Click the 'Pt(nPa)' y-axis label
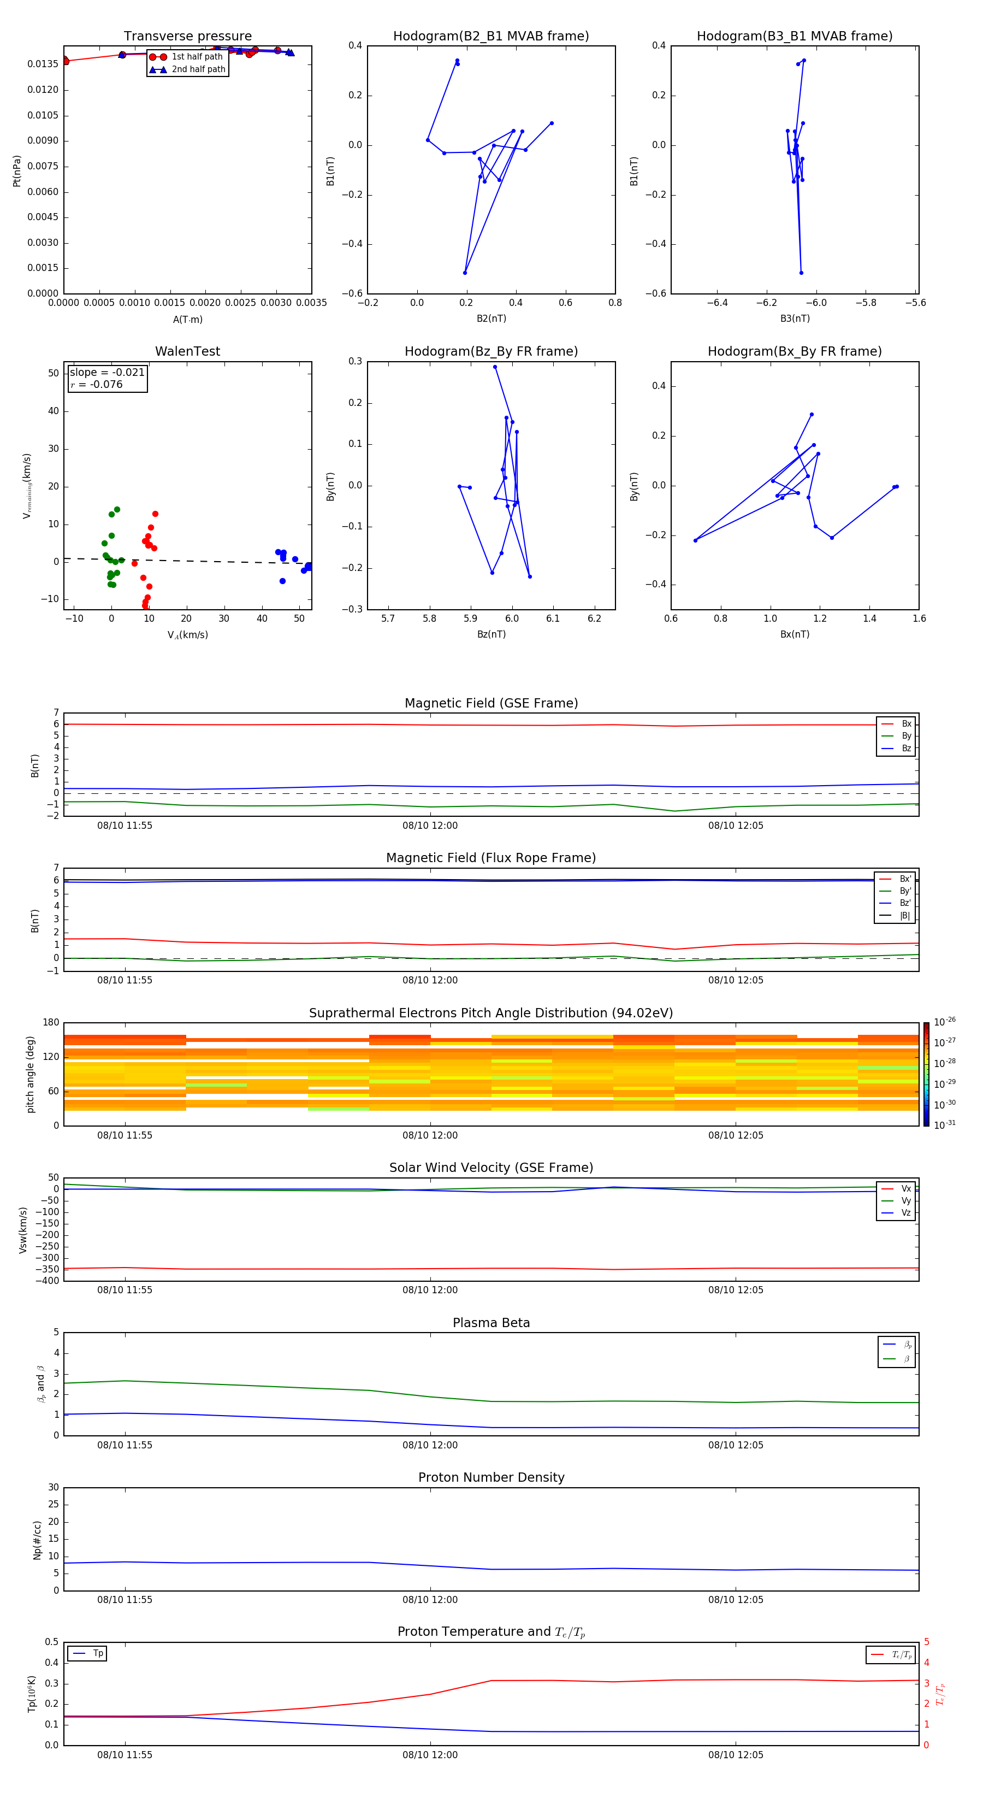The image size is (983, 1803). pyautogui.click(x=17, y=171)
